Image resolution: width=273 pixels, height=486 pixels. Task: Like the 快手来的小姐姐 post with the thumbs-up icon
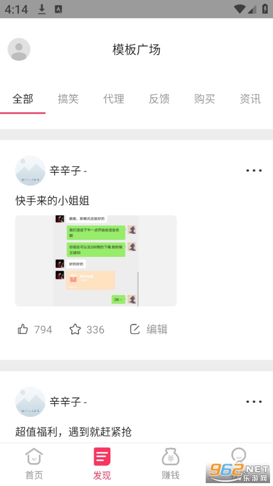pos(23,329)
